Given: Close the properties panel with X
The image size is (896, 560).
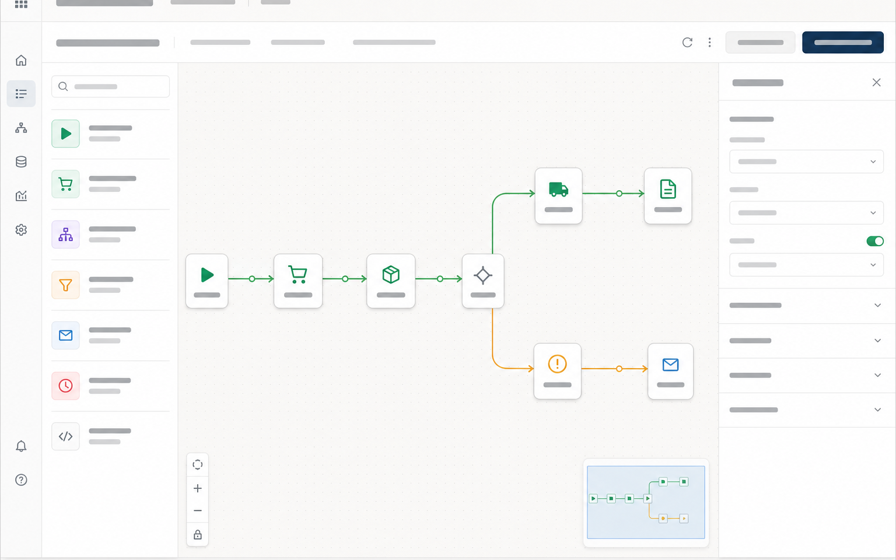Looking at the screenshot, I should click(876, 82).
